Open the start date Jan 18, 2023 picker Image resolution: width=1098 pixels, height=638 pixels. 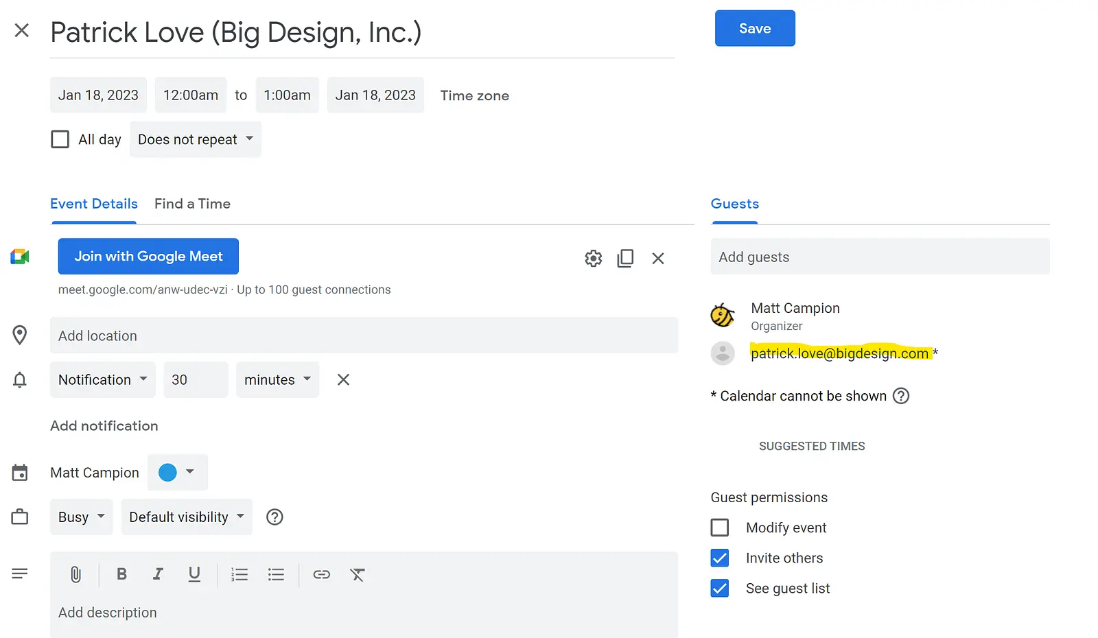point(98,95)
